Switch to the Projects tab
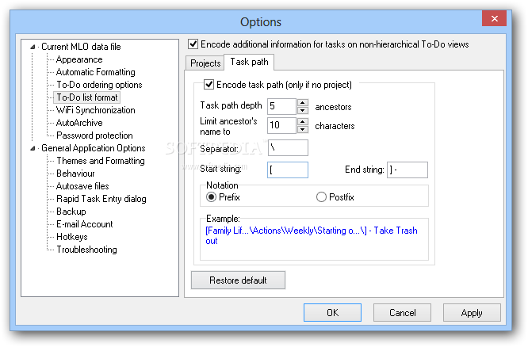528x347 pixels. pos(205,63)
